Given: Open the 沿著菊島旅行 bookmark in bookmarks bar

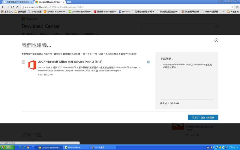Looking at the screenshot, I should tap(143, 11).
